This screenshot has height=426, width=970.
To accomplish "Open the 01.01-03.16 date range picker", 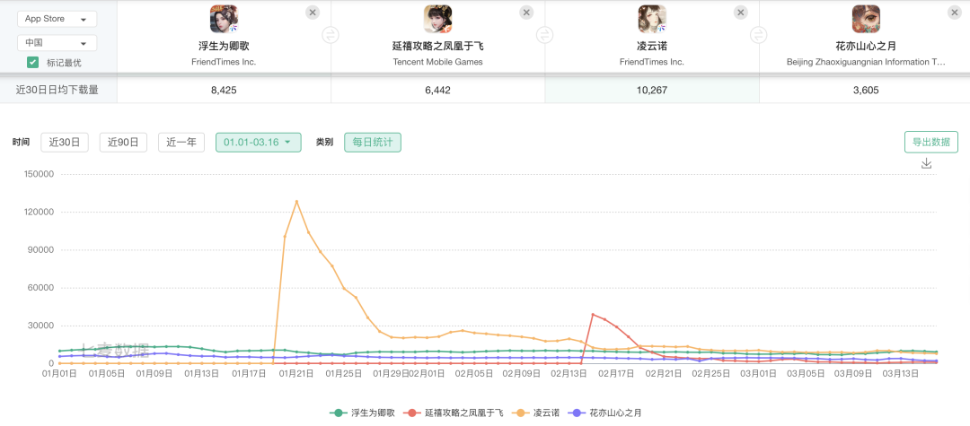I will click(x=258, y=142).
